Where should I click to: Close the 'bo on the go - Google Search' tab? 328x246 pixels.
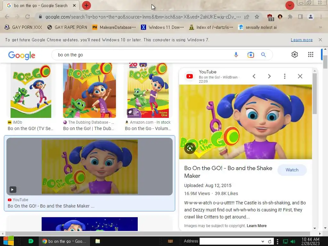74,6
